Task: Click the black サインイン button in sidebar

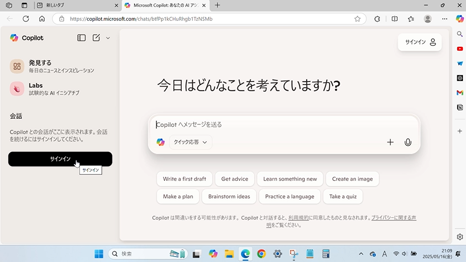Action: click(60, 159)
